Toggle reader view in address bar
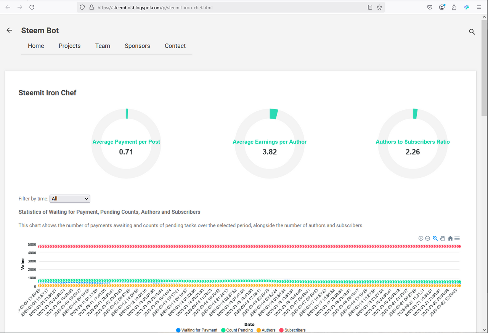Screen dimensions: 488x333 370,7
